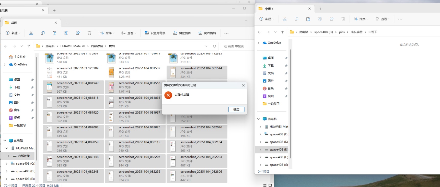Image resolution: width=440 pixels, height=187 pixels.
Task: Open the 查看 dropdown in 中班下 window
Action: point(383,19)
